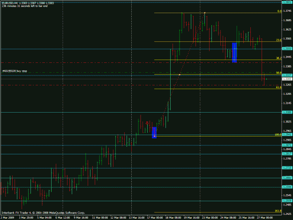293x220 pixels.
Task: Click the '5 Mar 04:00' time axis label
Action: pos(45,218)
